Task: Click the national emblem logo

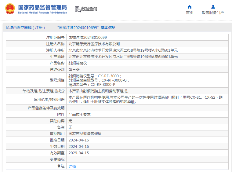Action: coord(10,9)
